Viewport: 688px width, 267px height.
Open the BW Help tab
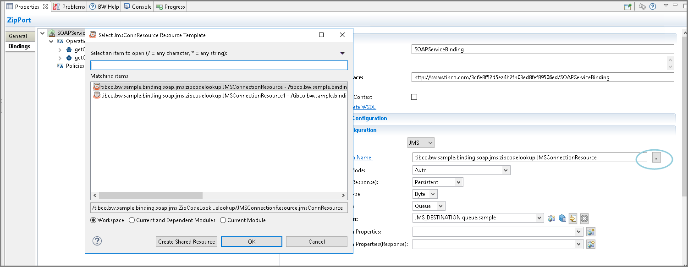tap(105, 7)
